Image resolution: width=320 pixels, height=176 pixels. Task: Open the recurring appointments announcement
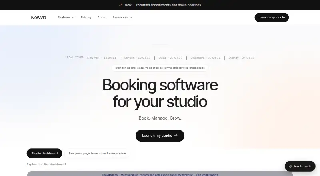(163, 5)
